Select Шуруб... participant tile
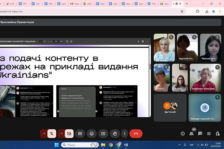Viewport: 224px width, 149px height. click(x=180, y=78)
